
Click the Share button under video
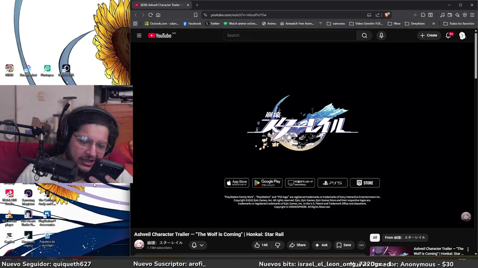297,245
